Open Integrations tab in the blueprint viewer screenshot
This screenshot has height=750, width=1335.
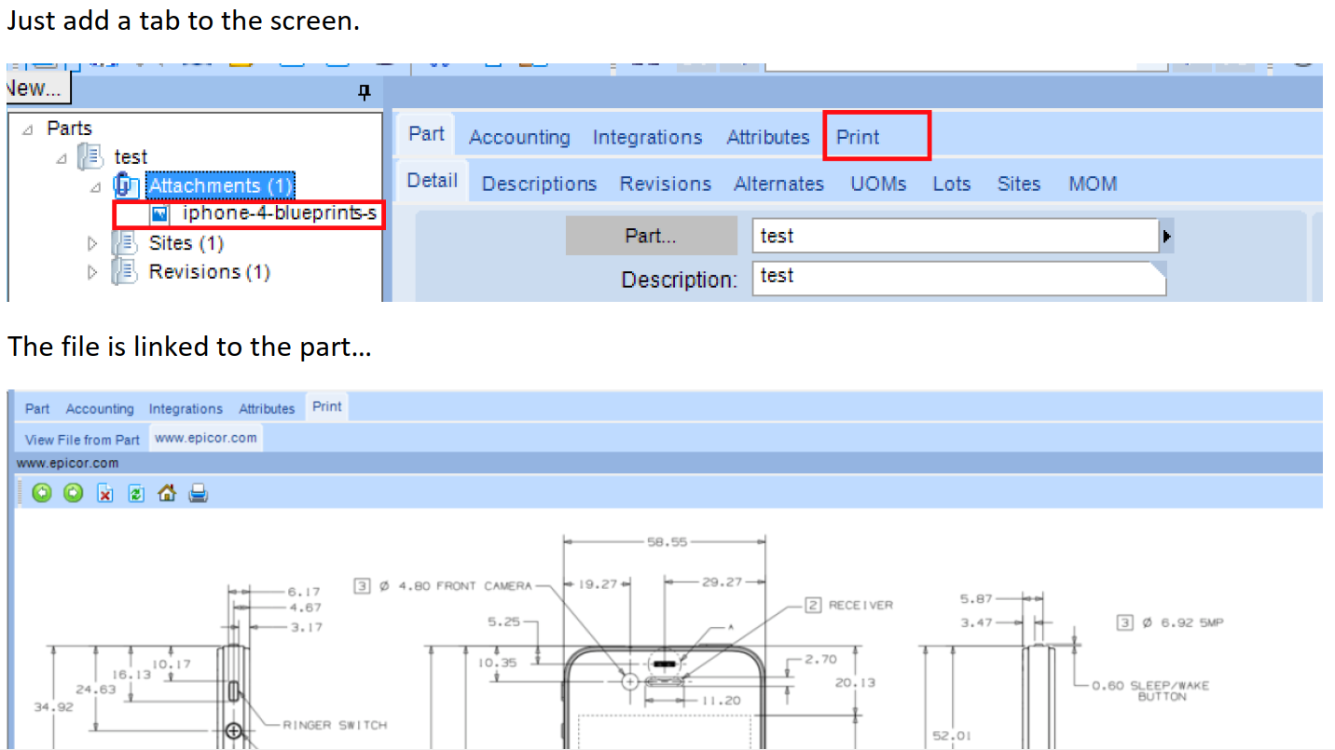coord(186,409)
